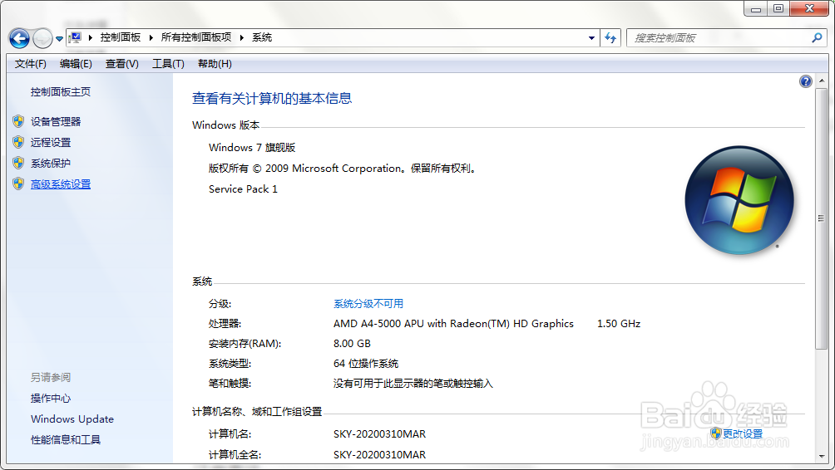Screen dimensions: 835x470
Task: Expand the root arrow before 控制面板 breadcrumb
Action: (91, 37)
